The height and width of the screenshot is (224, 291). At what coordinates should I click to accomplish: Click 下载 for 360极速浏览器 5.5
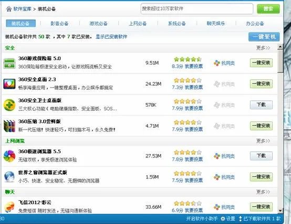pyautogui.click(x=261, y=156)
